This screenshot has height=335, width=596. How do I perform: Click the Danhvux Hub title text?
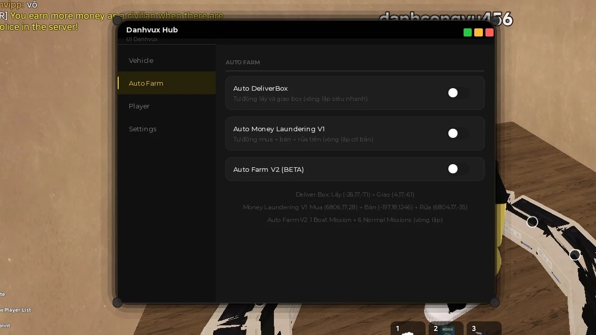152,29
